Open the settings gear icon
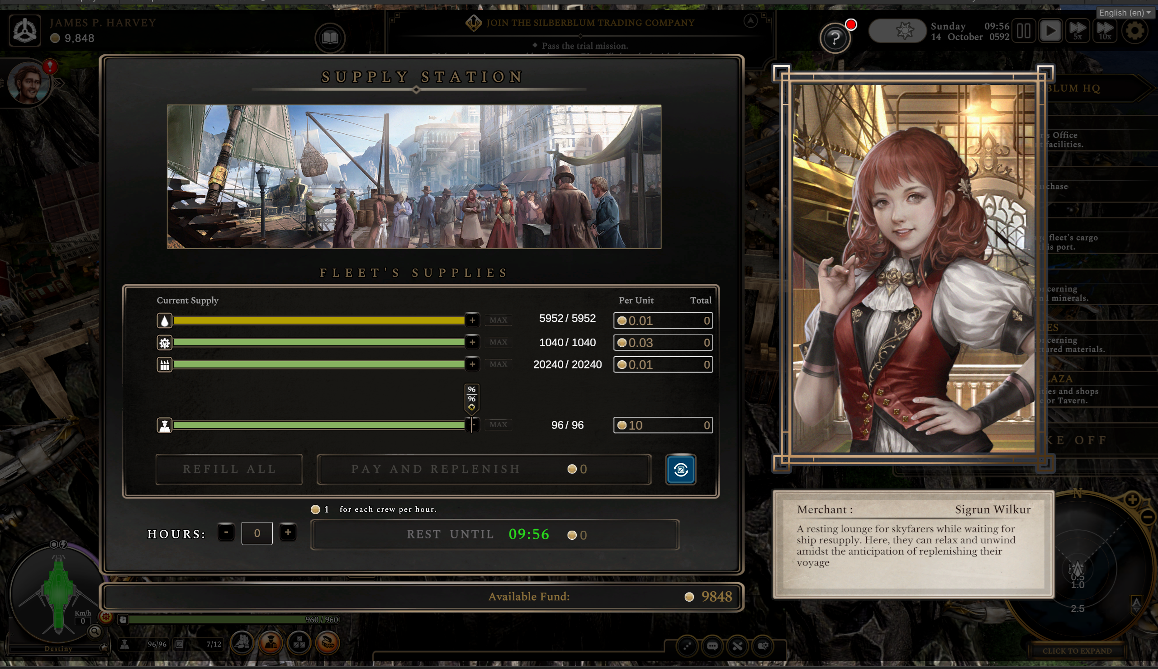1158x669 pixels. tap(1134, 31)
